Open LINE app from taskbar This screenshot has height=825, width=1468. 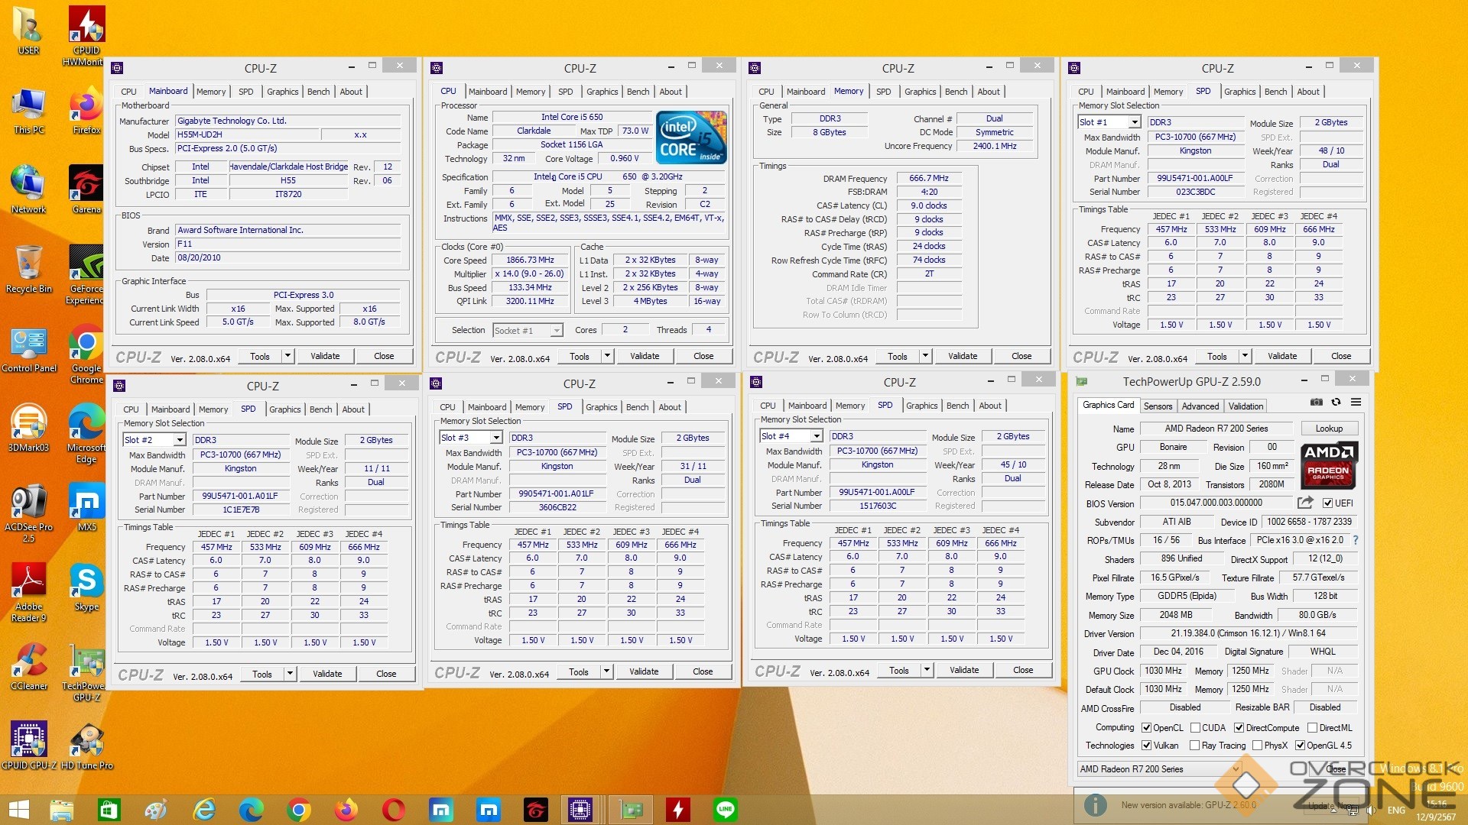point(725,809)
